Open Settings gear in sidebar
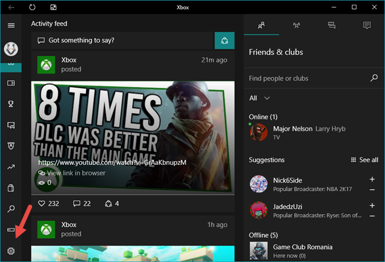 [x=11, y=251]
